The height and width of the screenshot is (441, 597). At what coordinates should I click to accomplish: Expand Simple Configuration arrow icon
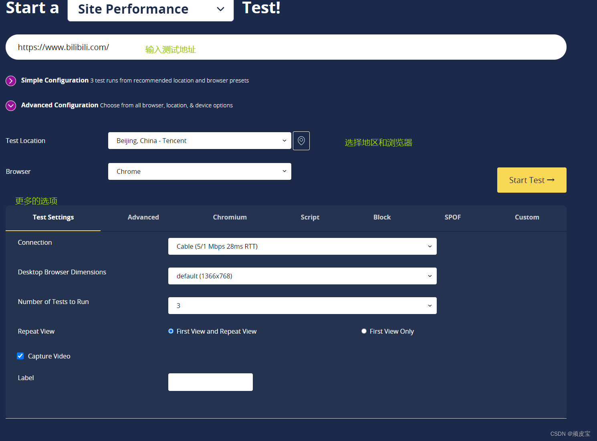(x=11, y=81)
